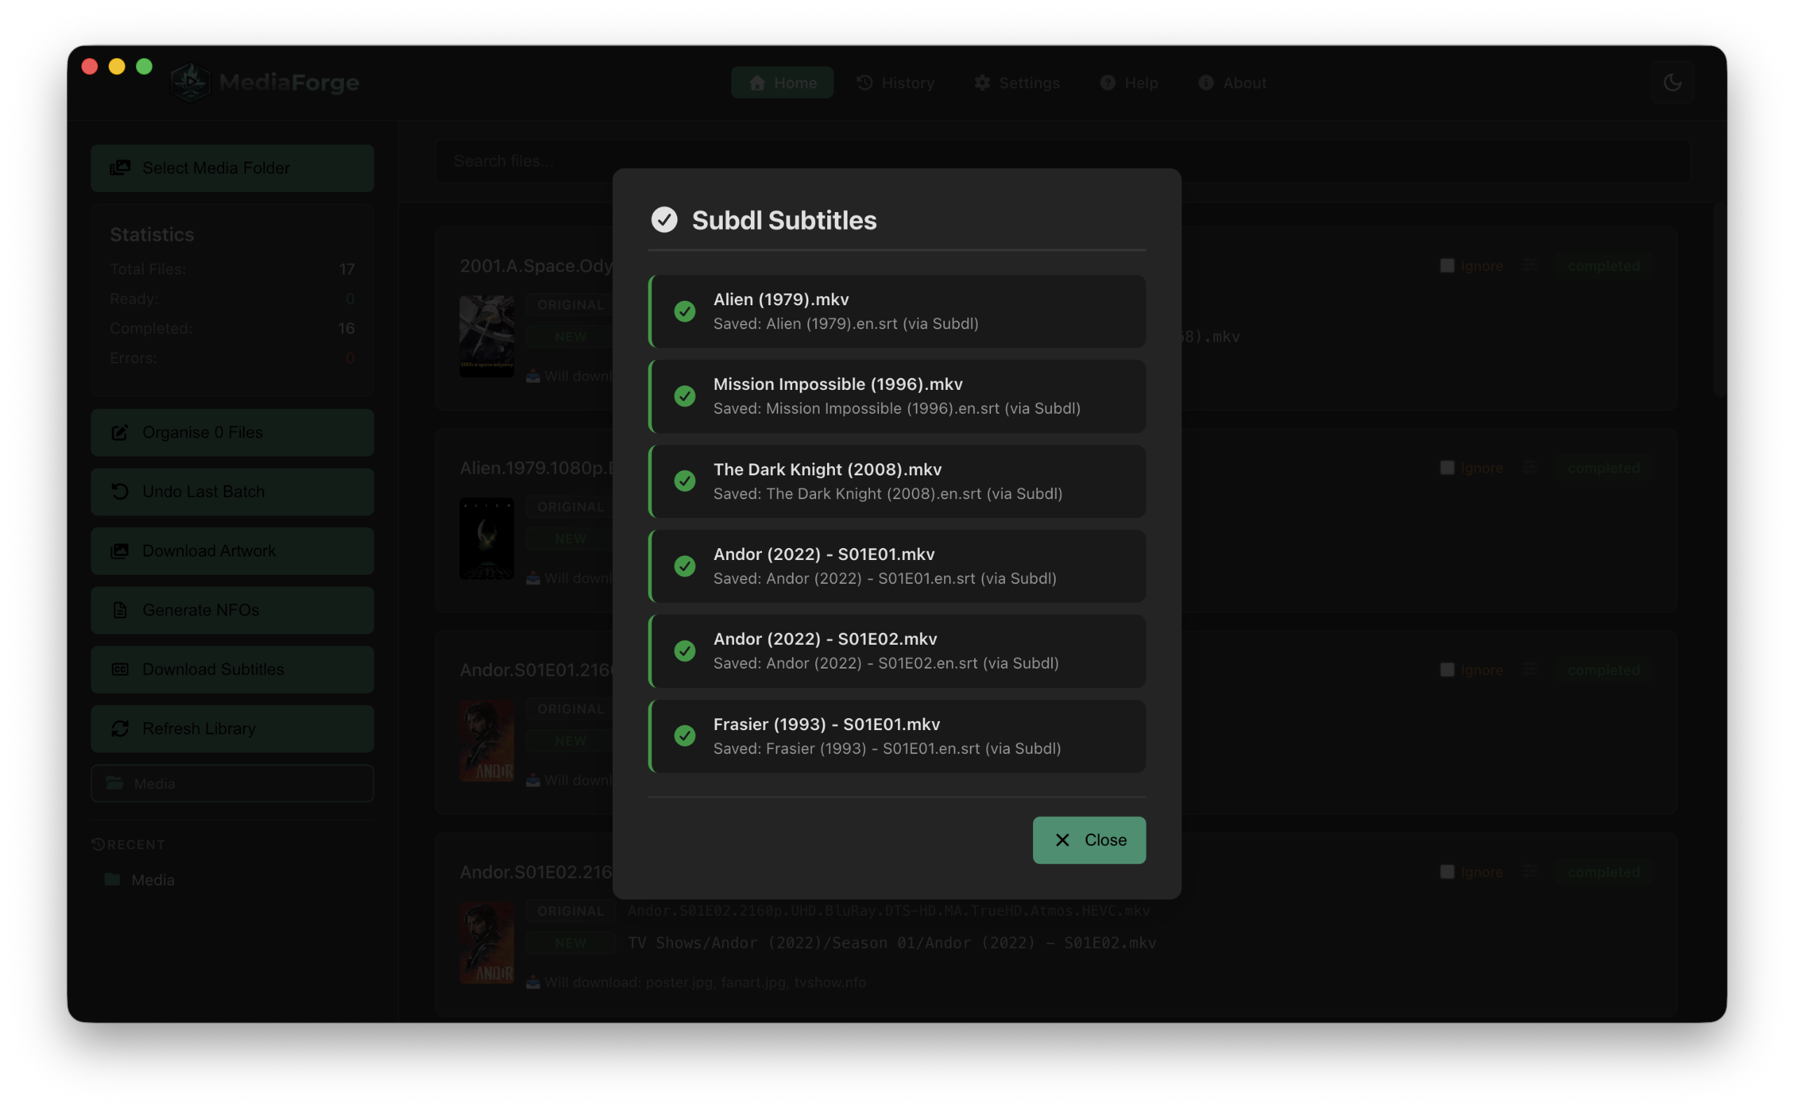1793x1120 pixels.
Task: Click the refresh icon beside Refresh Library
Action: pos(120,728)
